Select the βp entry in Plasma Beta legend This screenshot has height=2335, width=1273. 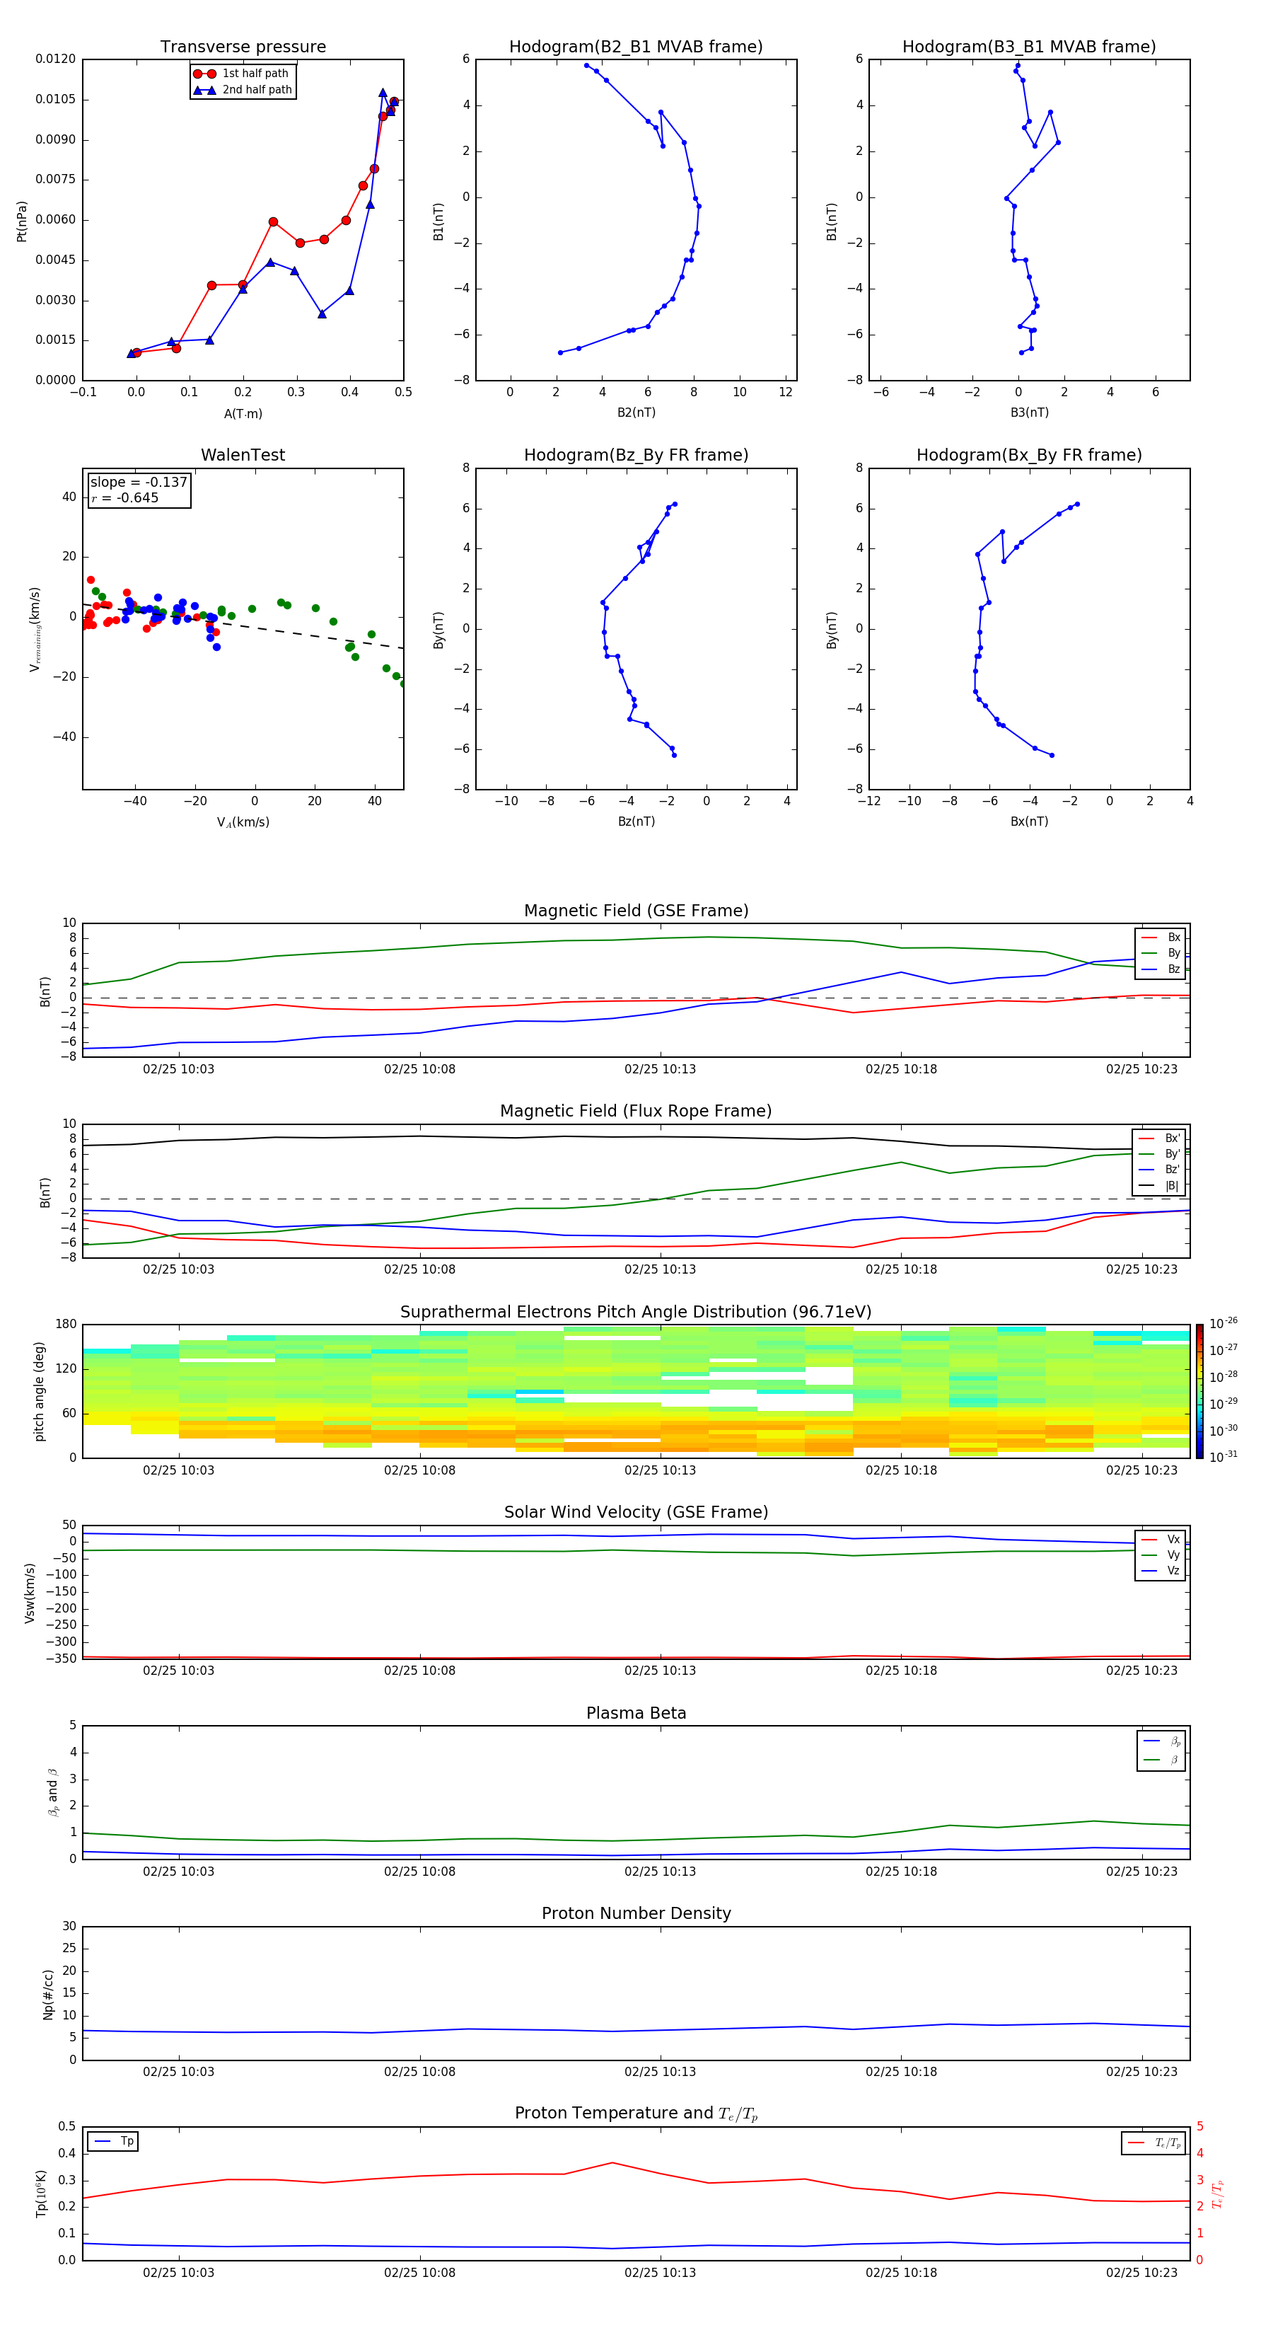(x=1163, y=1741)
